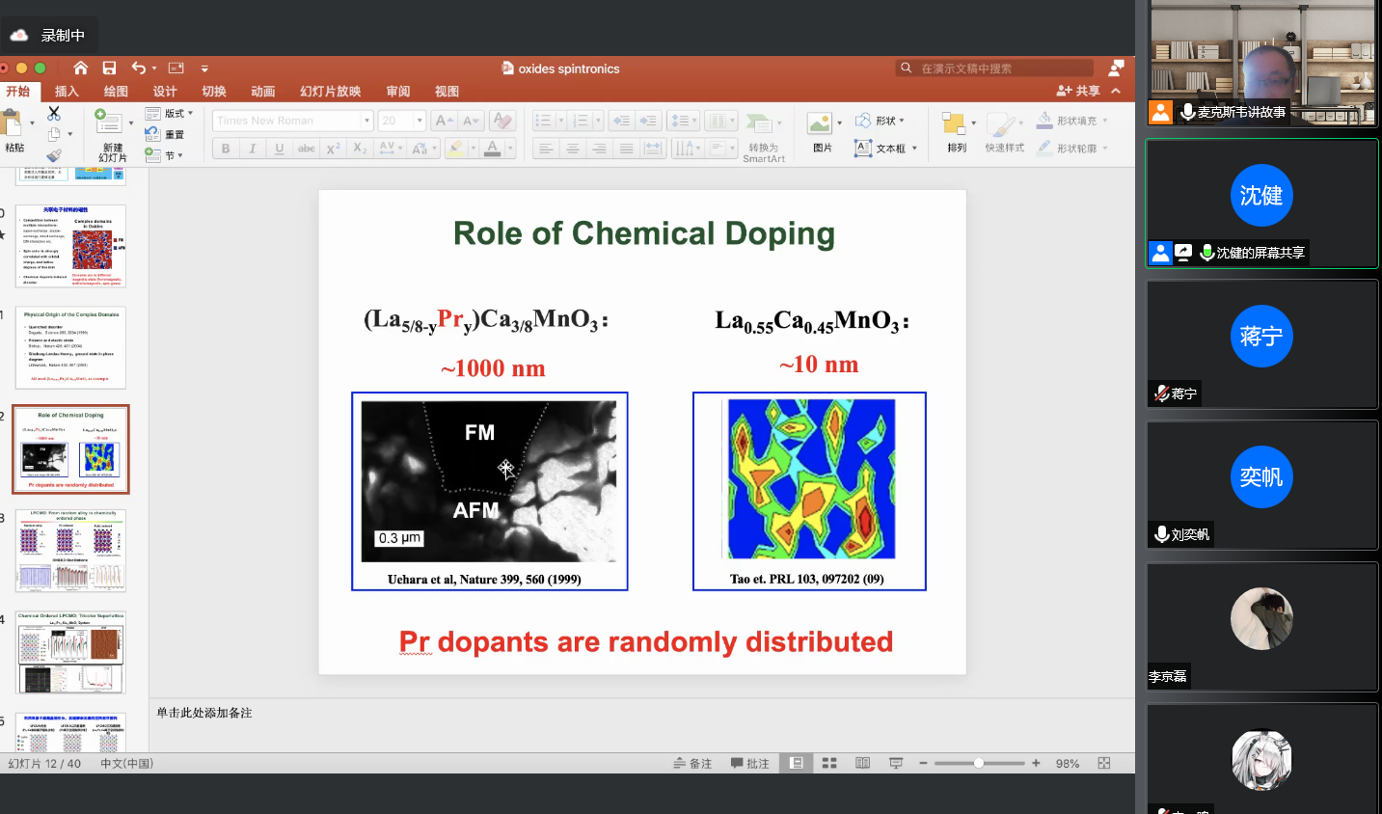Open the 插入 ribbon tab
Viewport: 1382px width, 814px height.
coord(67,92)
